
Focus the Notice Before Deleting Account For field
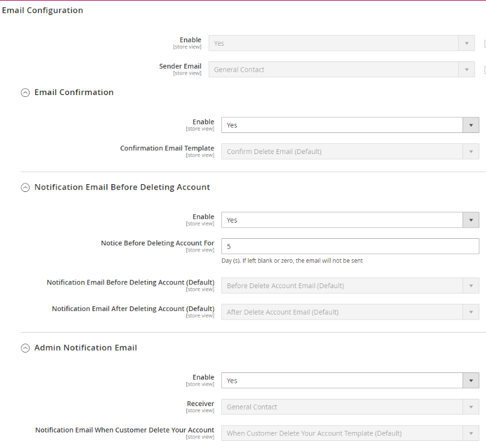click(x=350, y=247)
